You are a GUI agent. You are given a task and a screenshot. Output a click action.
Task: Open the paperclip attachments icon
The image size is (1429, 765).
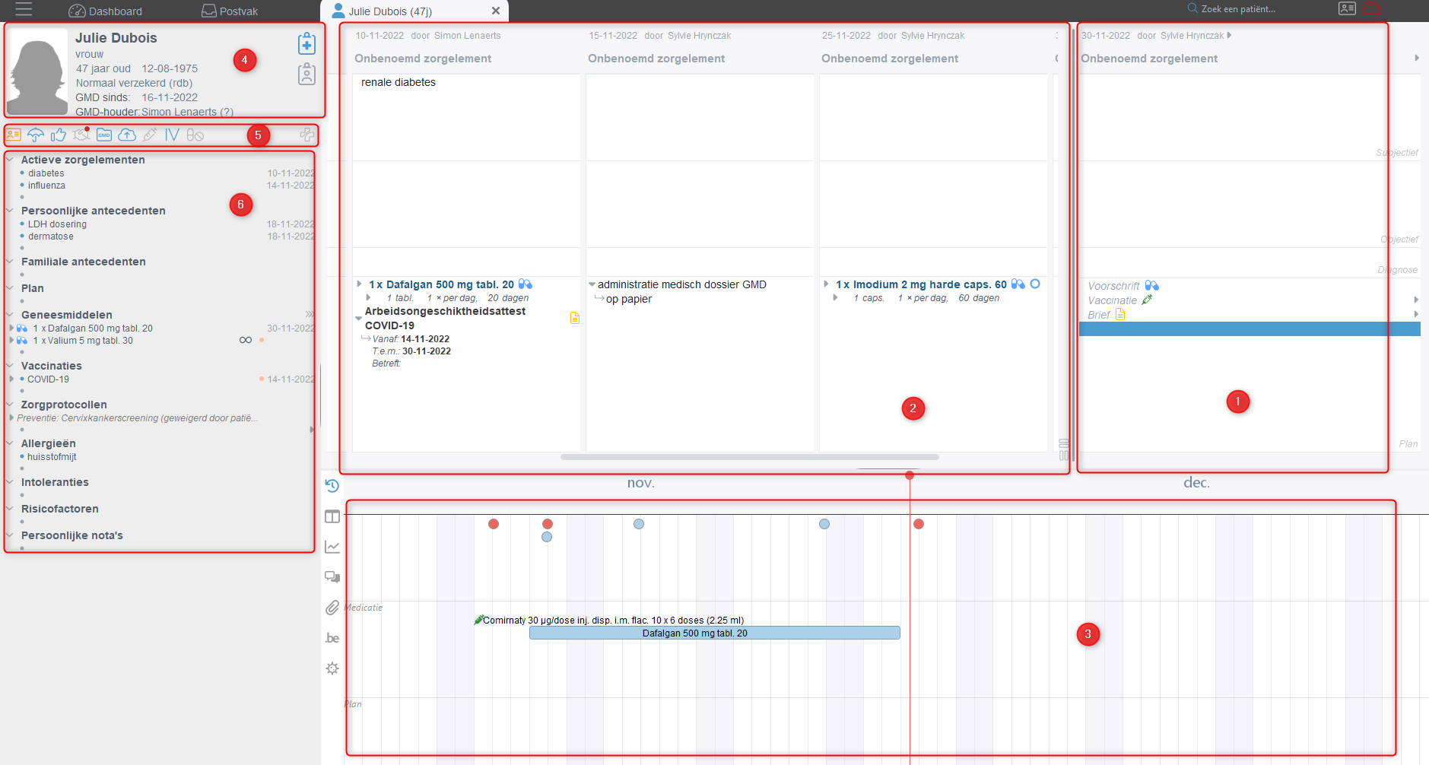332,608
